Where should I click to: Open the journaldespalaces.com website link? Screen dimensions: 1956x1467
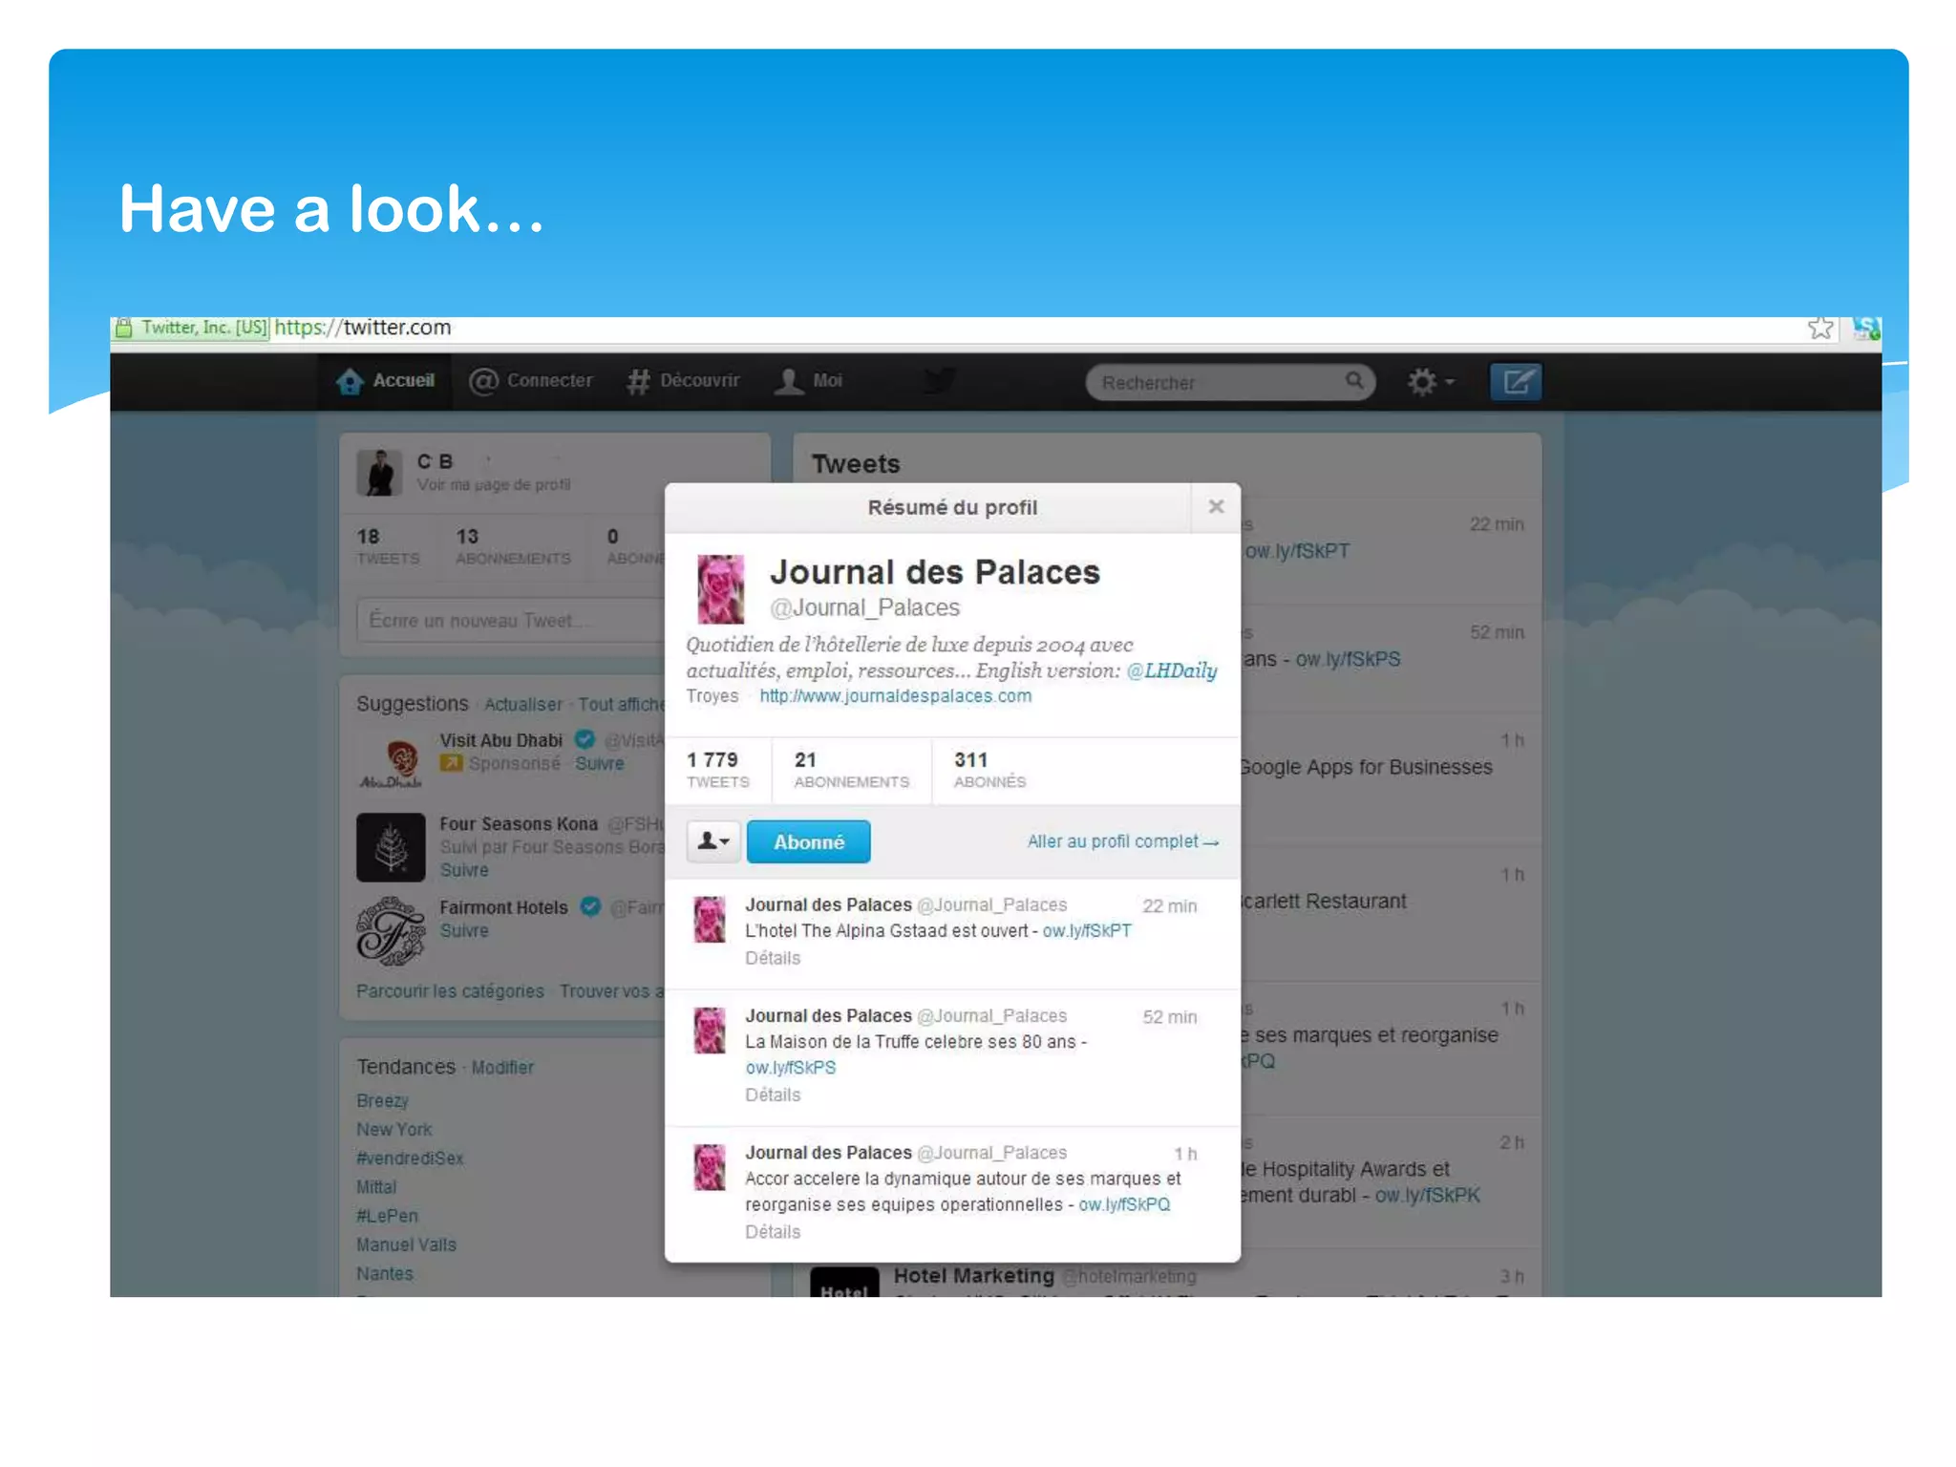896,696
